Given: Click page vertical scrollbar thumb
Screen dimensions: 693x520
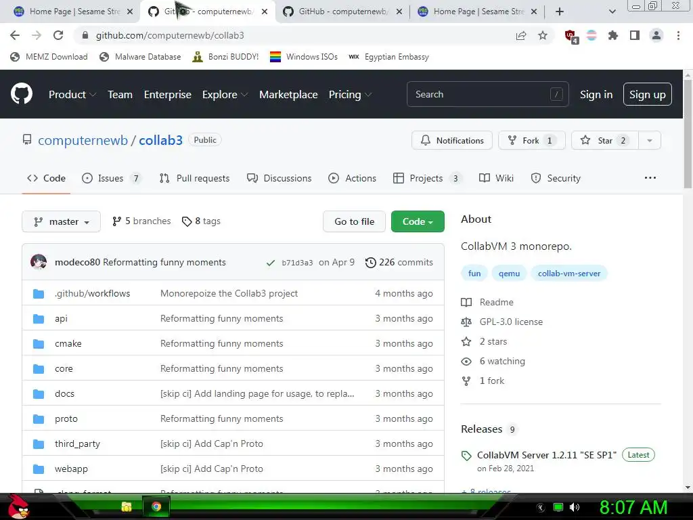Looking at the screenshot, I should [x=688, y=133].
